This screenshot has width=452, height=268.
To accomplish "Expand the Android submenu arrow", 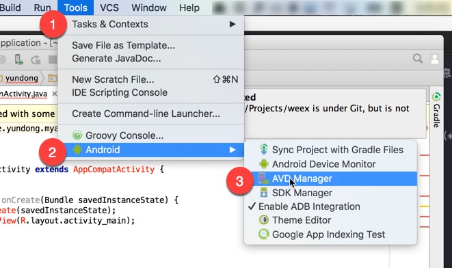I will click(232, 150).
